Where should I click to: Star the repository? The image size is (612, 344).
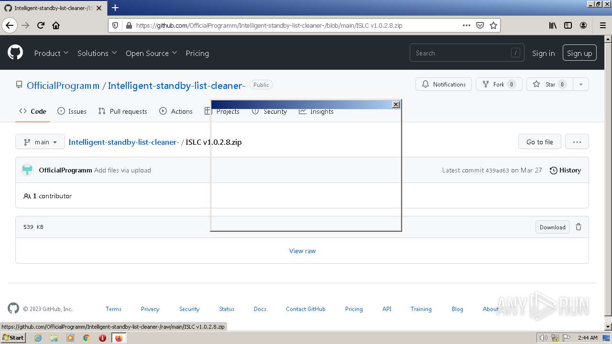click(550, 84)
